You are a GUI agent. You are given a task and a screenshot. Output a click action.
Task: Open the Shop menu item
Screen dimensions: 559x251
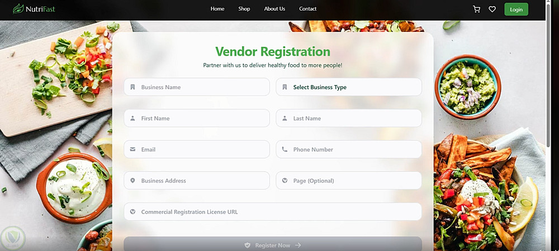coord(244,9)
